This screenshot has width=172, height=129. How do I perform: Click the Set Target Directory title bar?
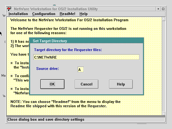[x=87, y=41]
